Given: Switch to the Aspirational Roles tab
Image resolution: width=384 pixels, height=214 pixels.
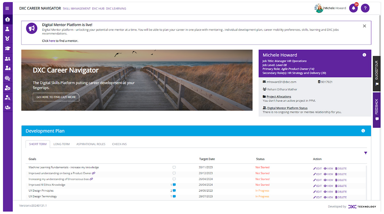Looking at the screenshot, I should [x=91, y=144].
